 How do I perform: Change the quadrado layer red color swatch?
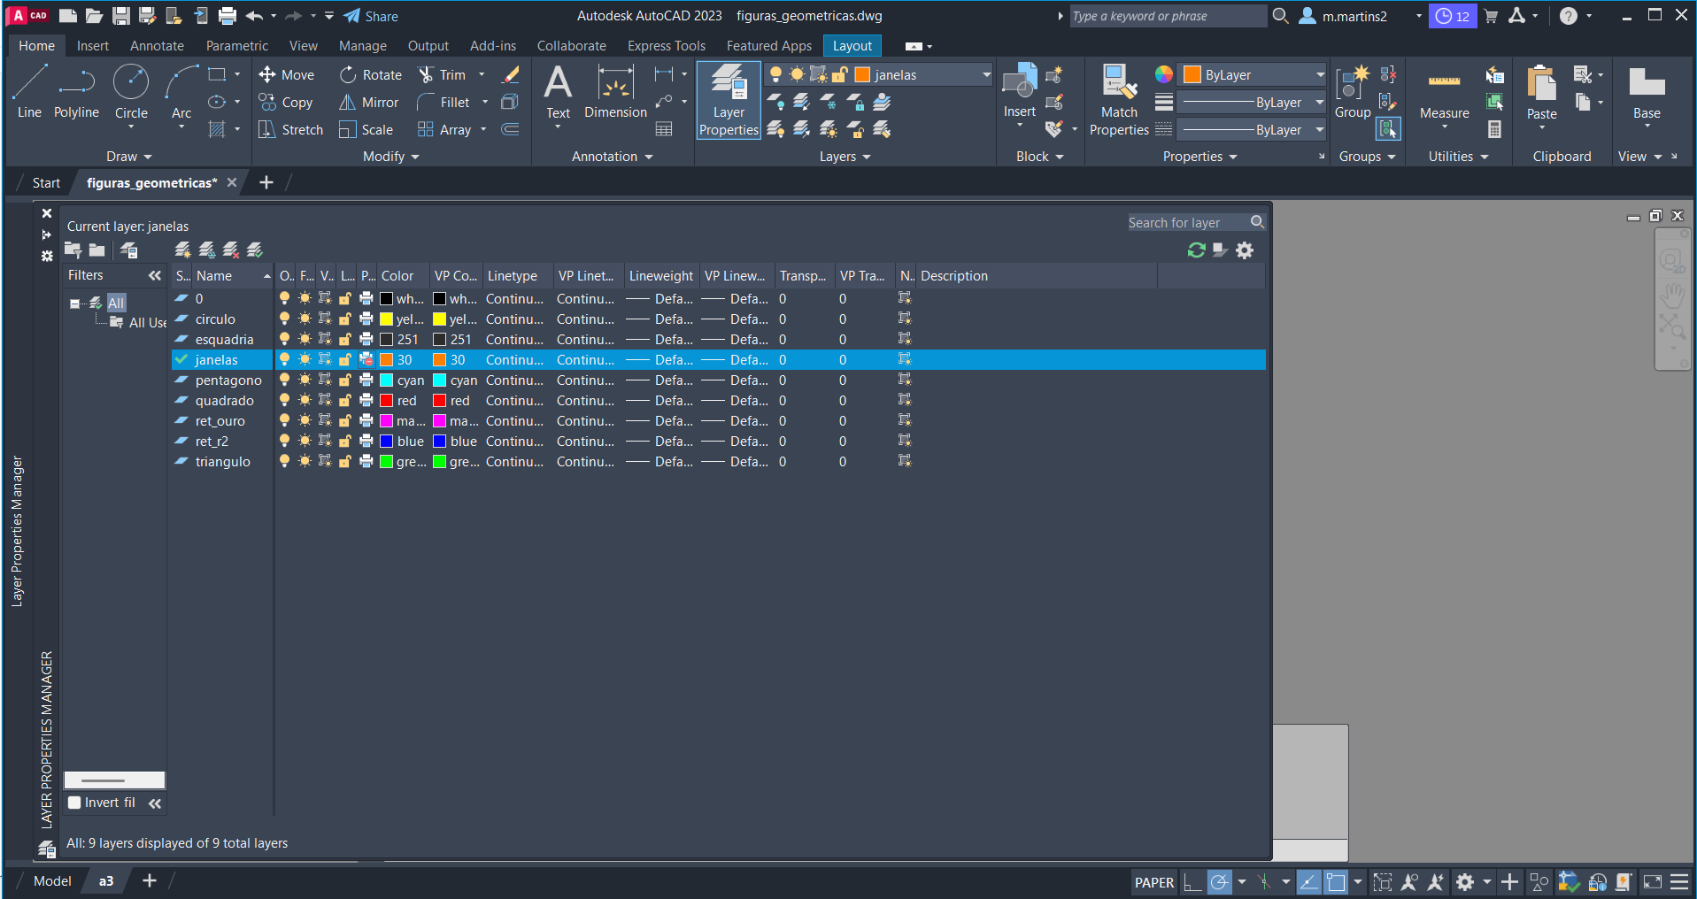[x=386, y=400]
